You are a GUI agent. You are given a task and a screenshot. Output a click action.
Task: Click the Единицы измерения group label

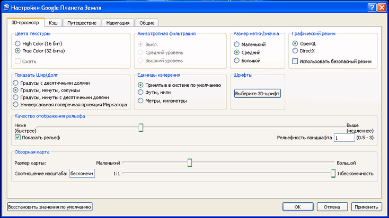click(159, 75)
